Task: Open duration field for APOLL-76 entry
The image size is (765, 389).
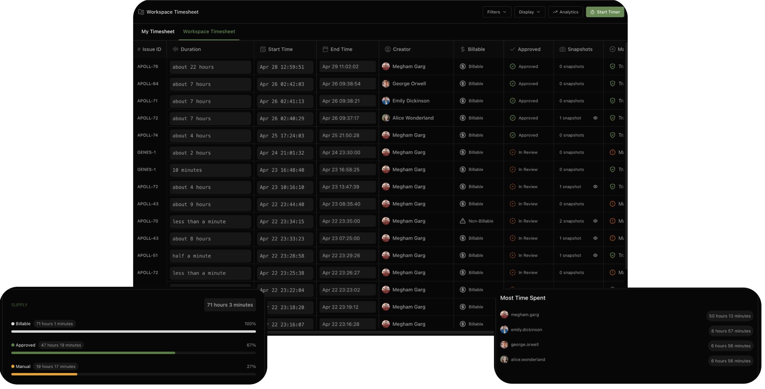Action: (210, 67)
